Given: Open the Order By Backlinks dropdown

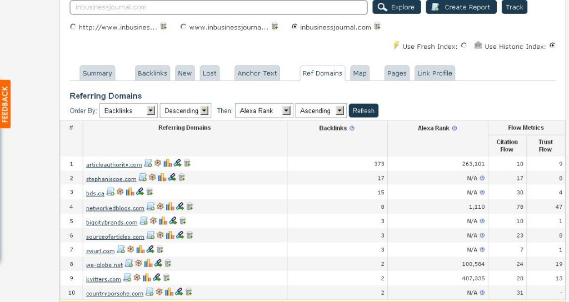Looking at the screenshot, I should (x=128, y=110).
